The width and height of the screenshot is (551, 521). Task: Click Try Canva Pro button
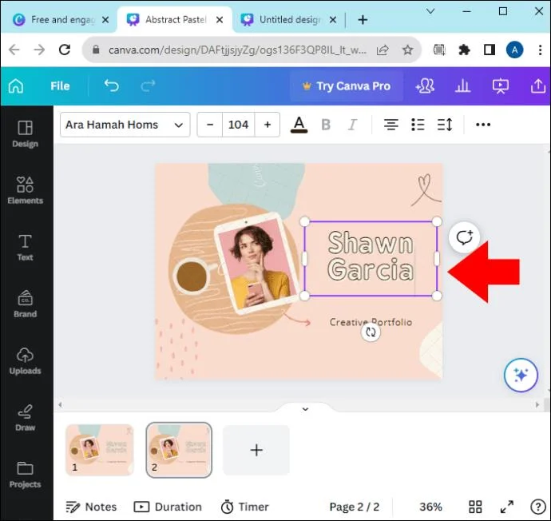pos(347,86)
